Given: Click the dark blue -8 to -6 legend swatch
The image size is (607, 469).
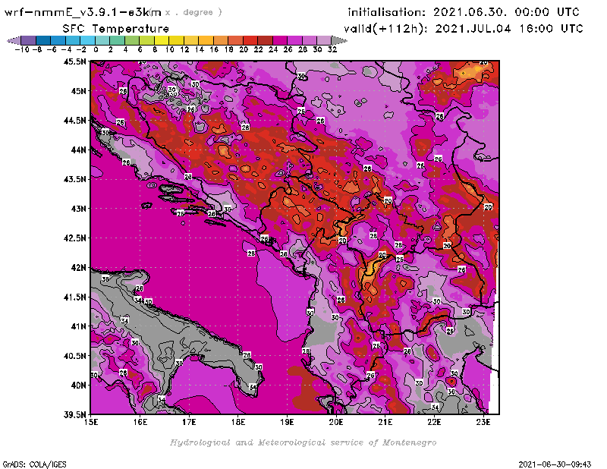Looking at the screenshot, I should point(43,40).
